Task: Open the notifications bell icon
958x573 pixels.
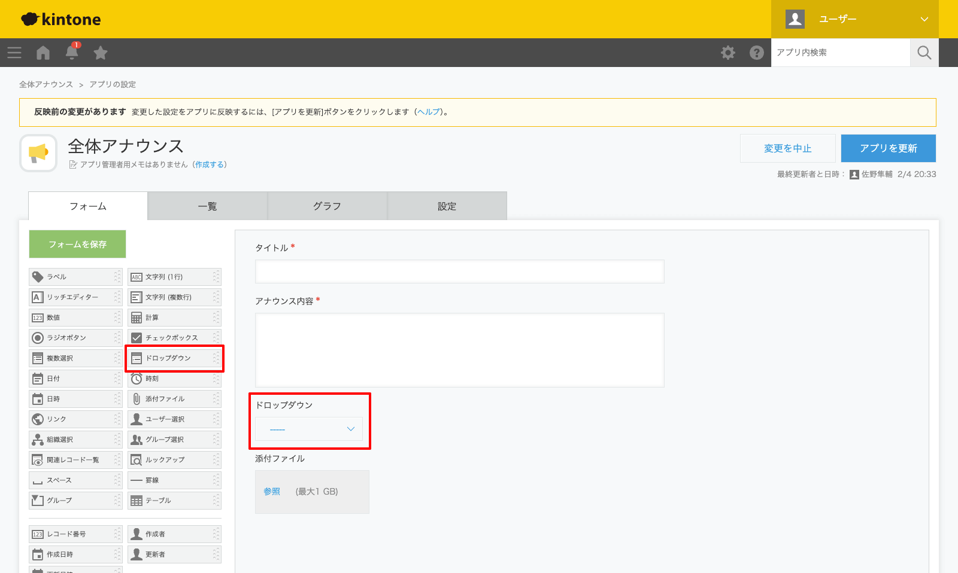Action: 71,53
